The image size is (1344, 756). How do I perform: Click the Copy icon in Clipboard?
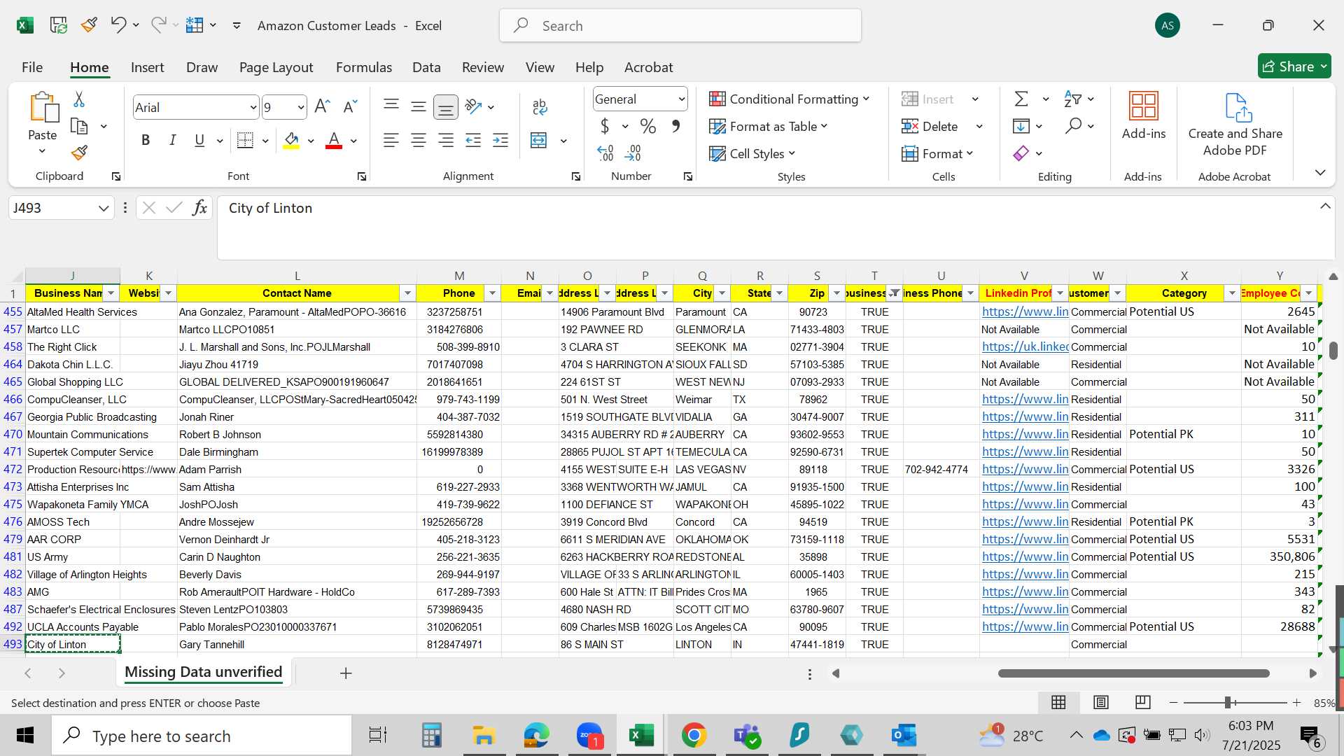pyautogui.click(x=79, y=126)
